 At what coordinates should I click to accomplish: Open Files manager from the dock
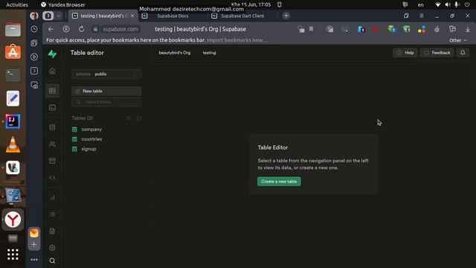coord(13,30)
